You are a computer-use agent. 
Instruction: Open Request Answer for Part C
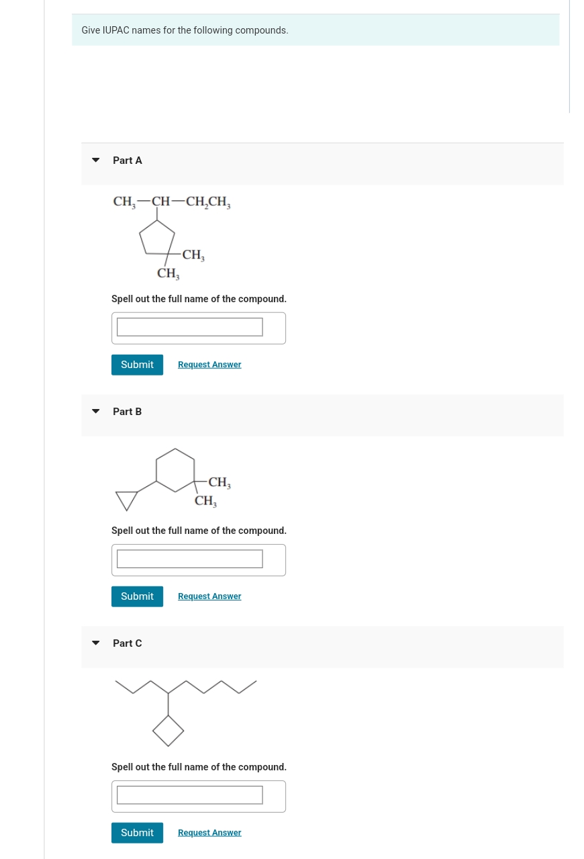209,832
